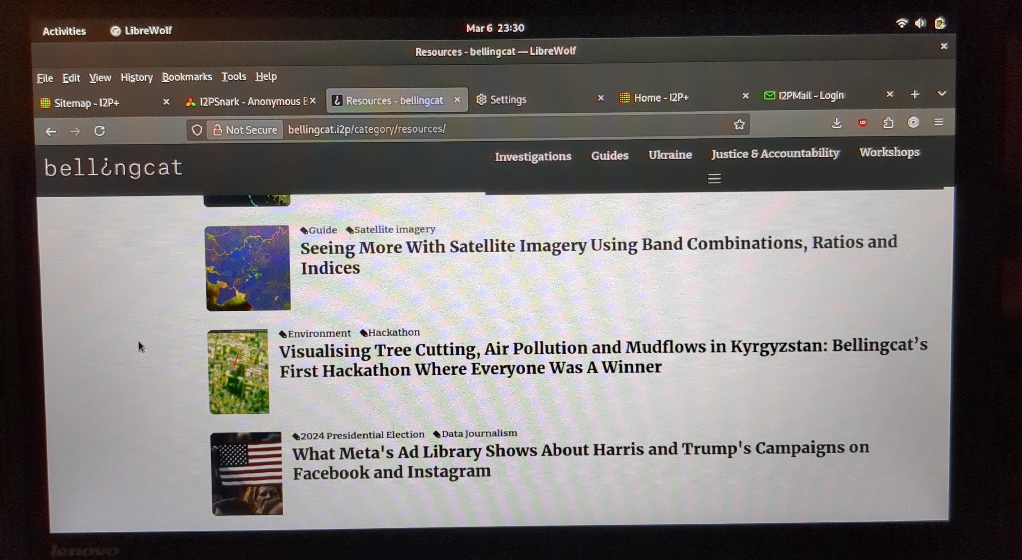This screenshot has height=560, width=1022.
Task: Open the LibreWolf application hamburger menu
Action: point(939,122)
